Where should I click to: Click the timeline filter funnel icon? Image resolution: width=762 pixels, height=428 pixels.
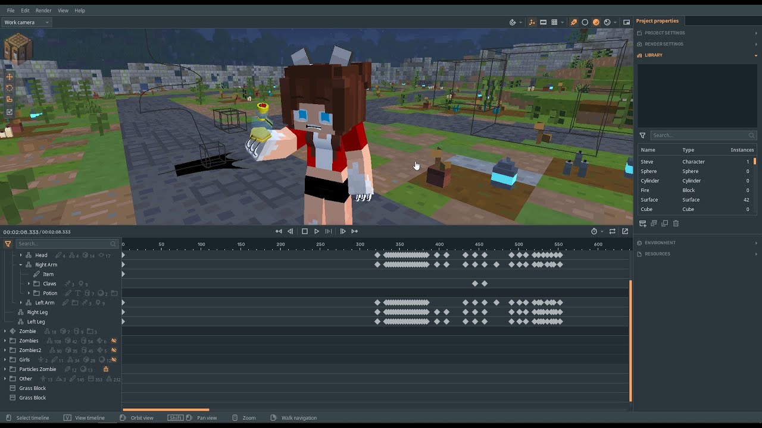coord(8,244)
